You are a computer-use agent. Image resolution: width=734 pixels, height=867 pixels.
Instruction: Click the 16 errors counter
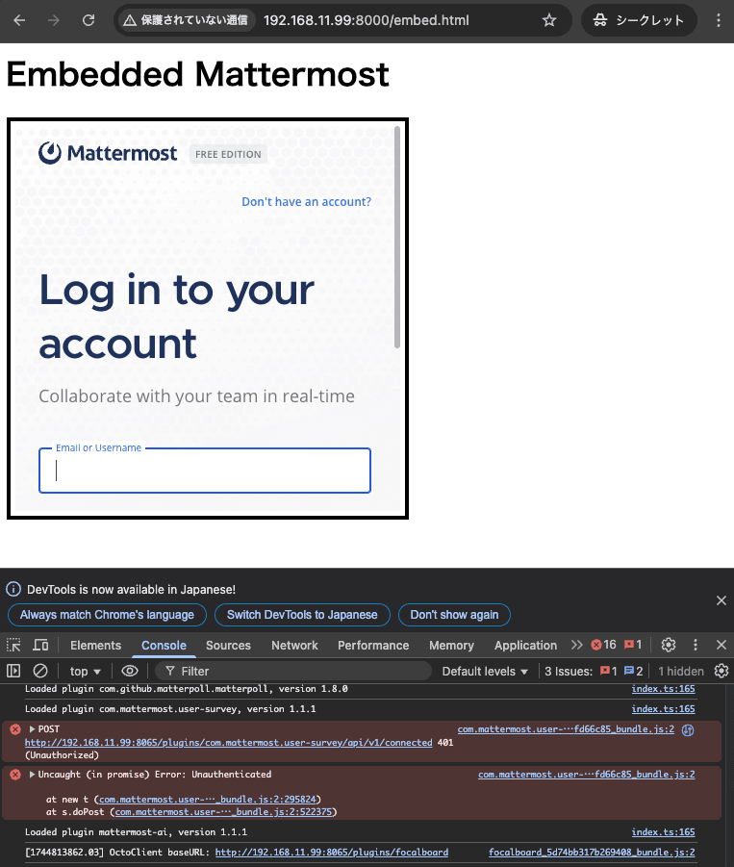pyautogui.click(x=603, y=645)
